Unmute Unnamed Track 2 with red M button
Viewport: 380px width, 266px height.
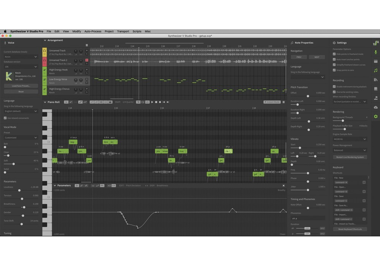click(87, 60)
